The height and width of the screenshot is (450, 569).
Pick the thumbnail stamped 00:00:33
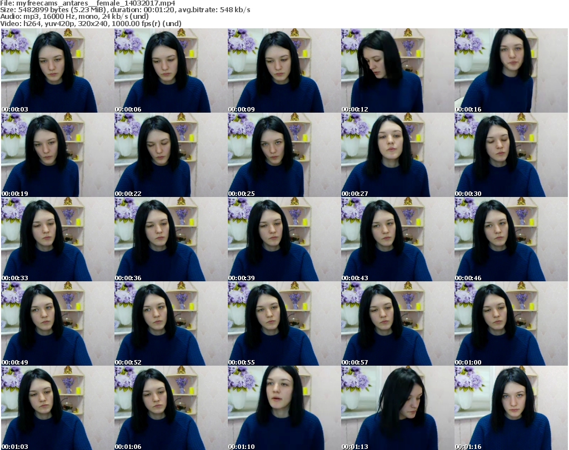(x=57, y=240)
